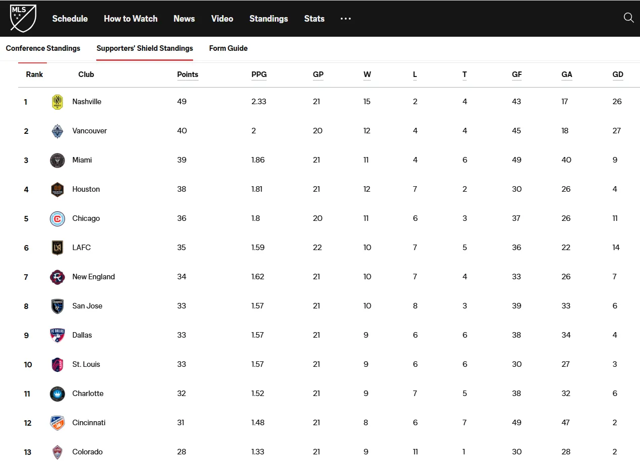Viewport: 640px width, 470px height.
Task: Click the Houston Dynamo crest
Action: 57,190
